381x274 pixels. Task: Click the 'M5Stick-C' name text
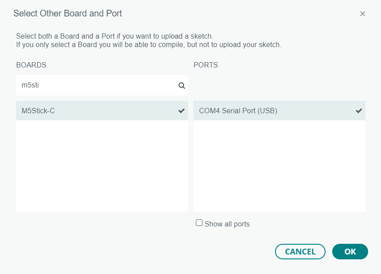click(x=38, y=111)
